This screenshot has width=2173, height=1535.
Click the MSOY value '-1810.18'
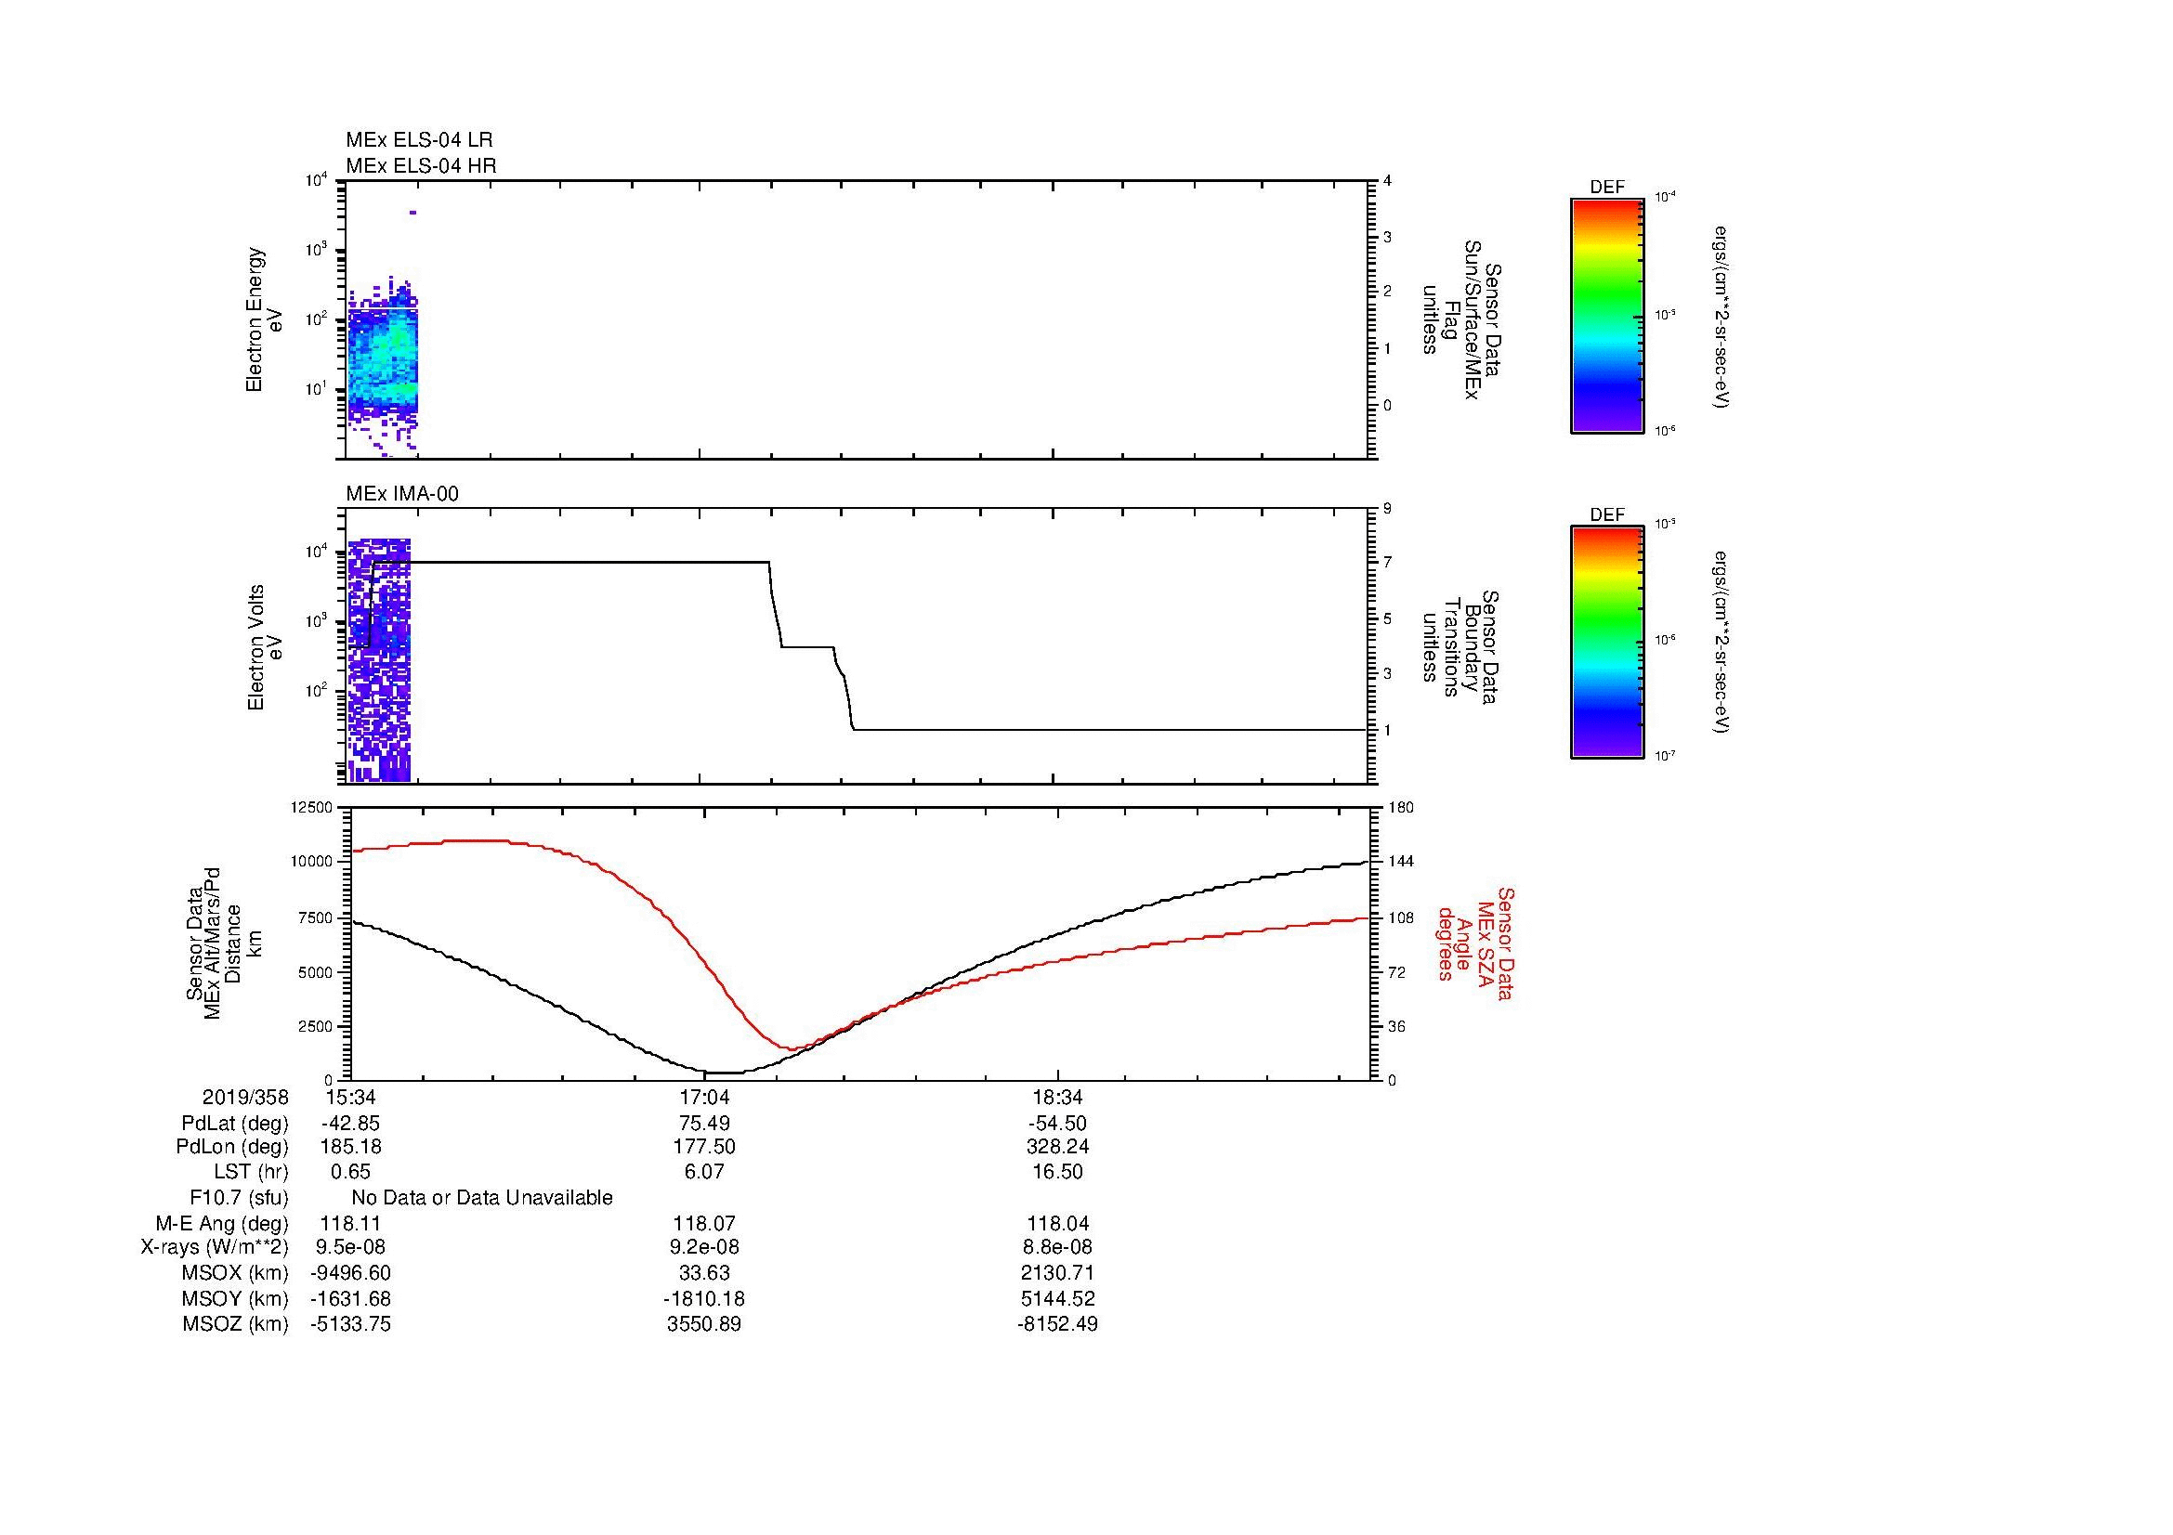coord(704,1298)
